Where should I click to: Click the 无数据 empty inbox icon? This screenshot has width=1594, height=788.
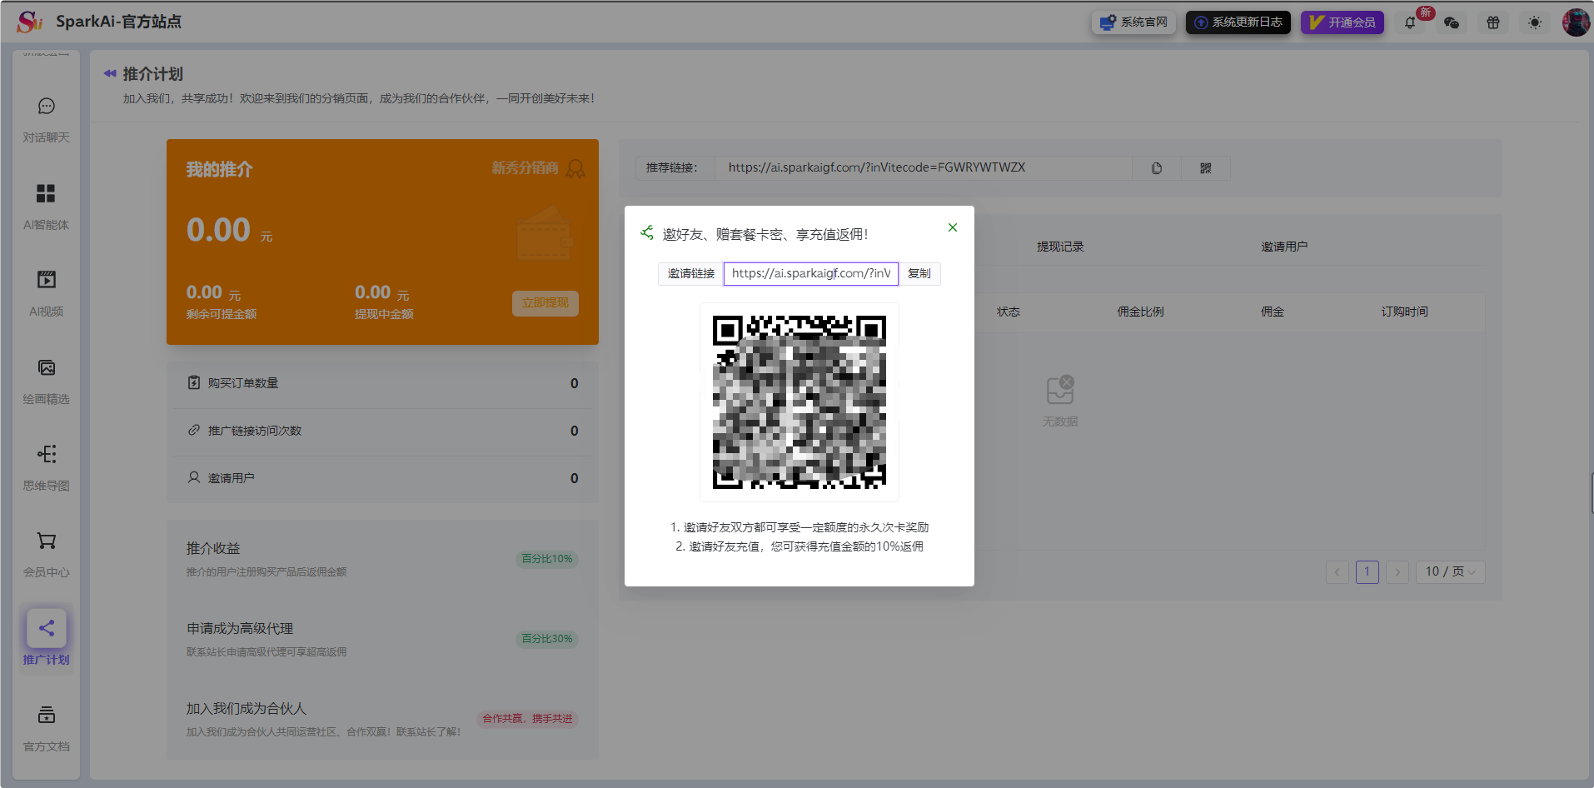[1060, 390]
